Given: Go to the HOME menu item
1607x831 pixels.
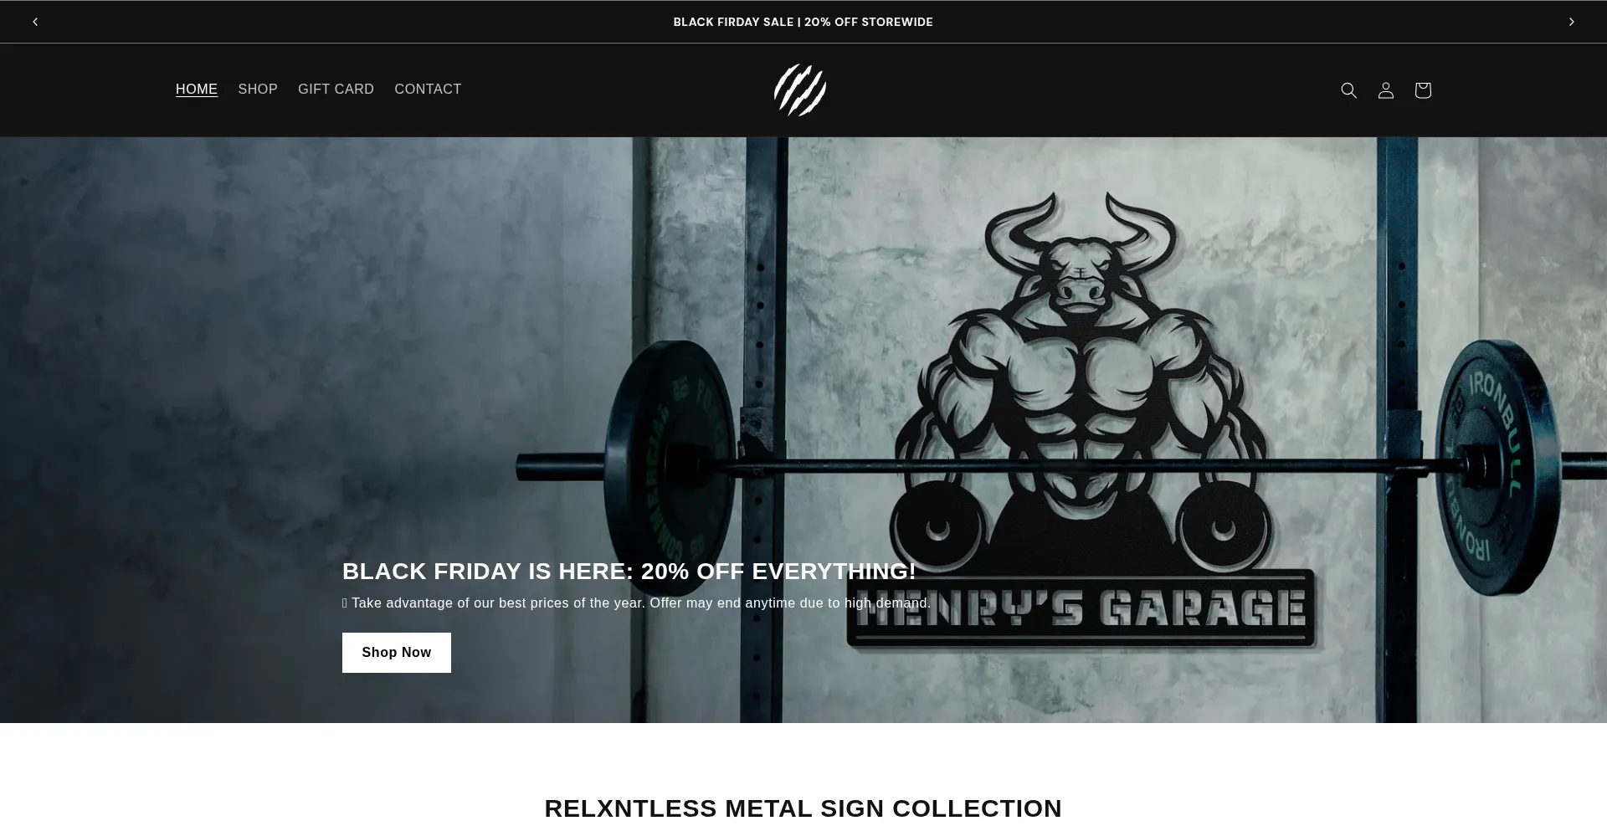Looking at the screenshot, I should coord(197,90).
